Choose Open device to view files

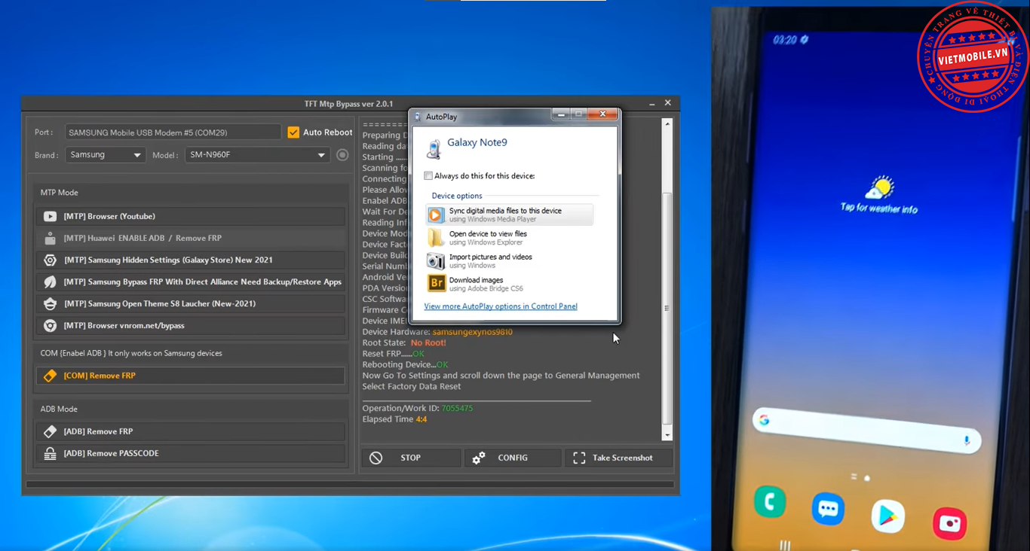click(510, 238)
